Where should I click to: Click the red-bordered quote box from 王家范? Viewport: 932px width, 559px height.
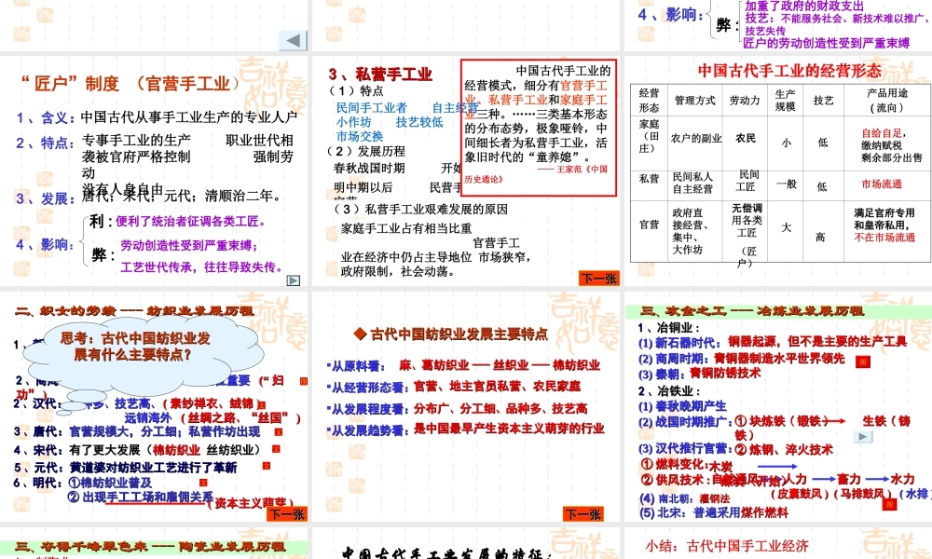(x=539, y=127)
